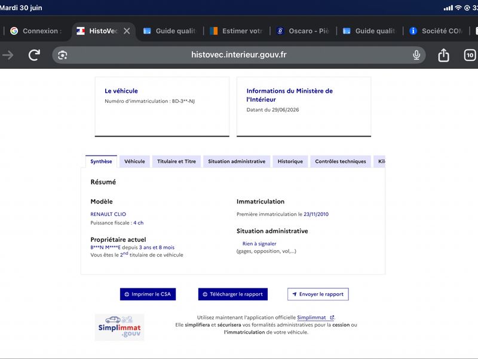Show the 10 open tabs overview
The width and height of the screenshot is (478, 359).
coord(470,55)
